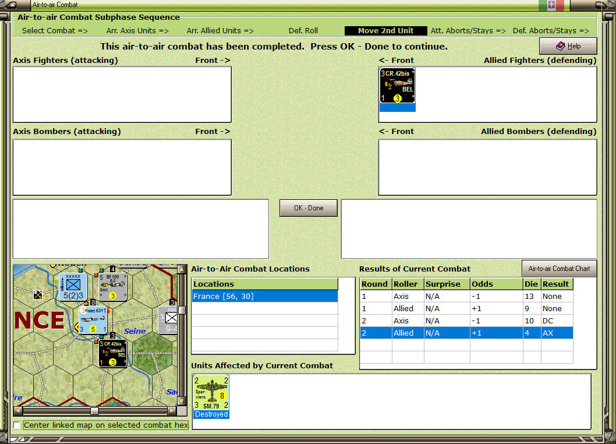Click the map's horizontal scrollbar thumb
This screenshot has height=444, width=616.
pyautogui.click(x=95, y=411)
